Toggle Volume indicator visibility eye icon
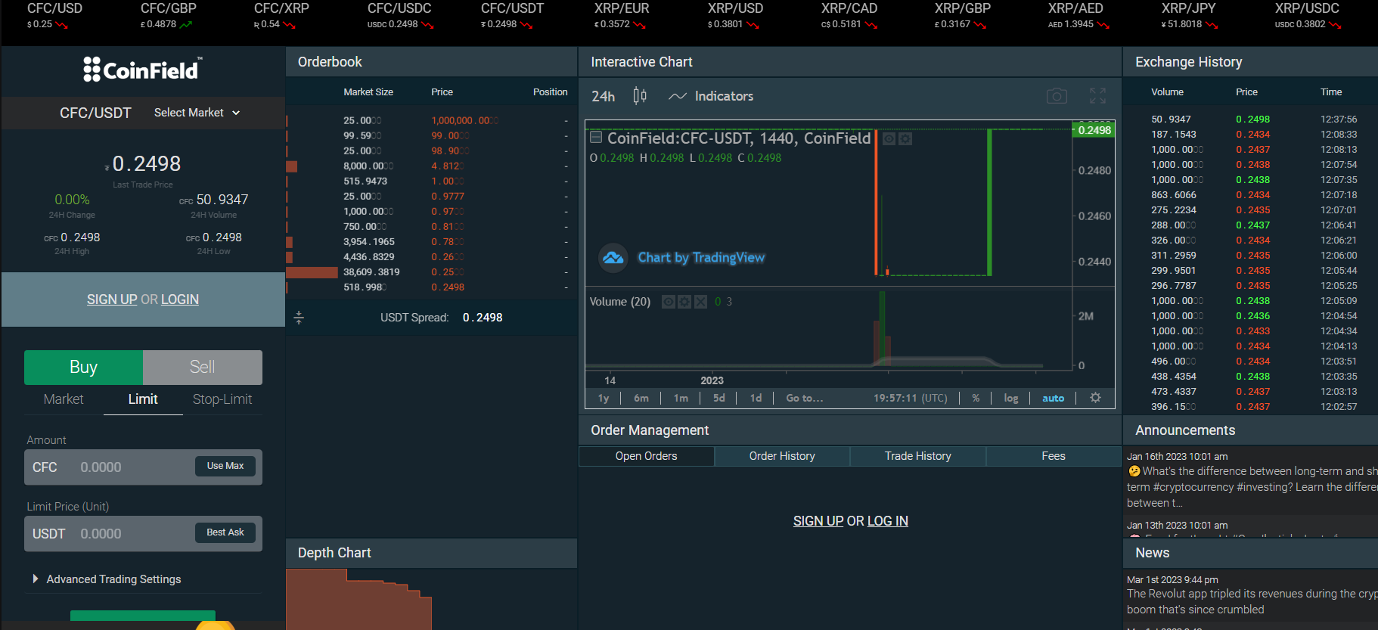Screen dimensions: 1378x630 669,302
